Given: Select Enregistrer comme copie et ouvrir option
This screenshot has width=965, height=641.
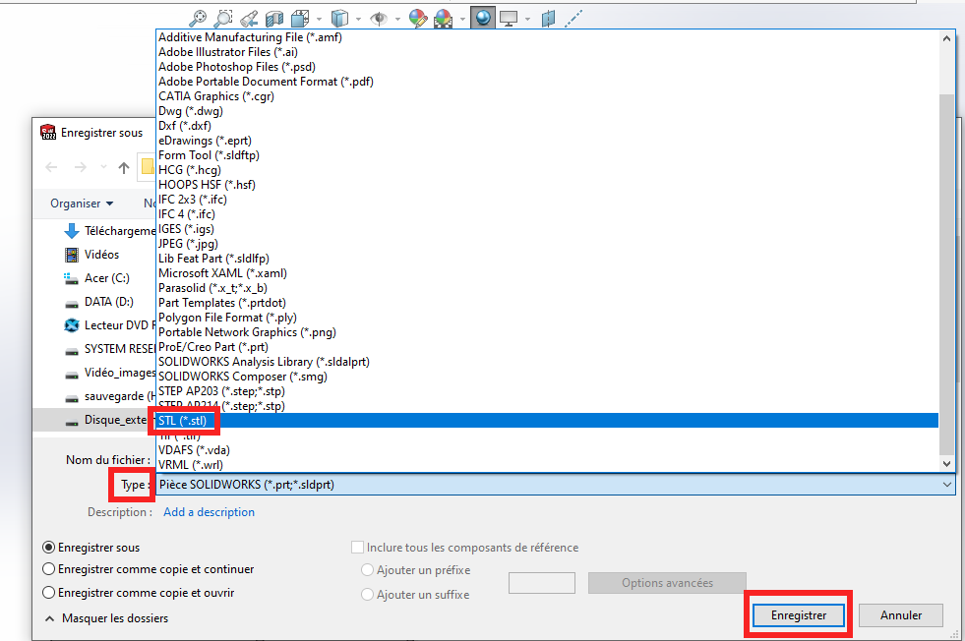Looking at the screenshot, I should click(49, 593).
